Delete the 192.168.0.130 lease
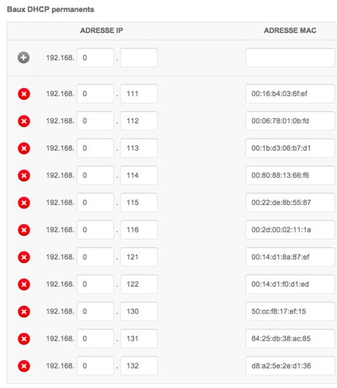Viewport: 337px width, 388px height. [24, 311]
